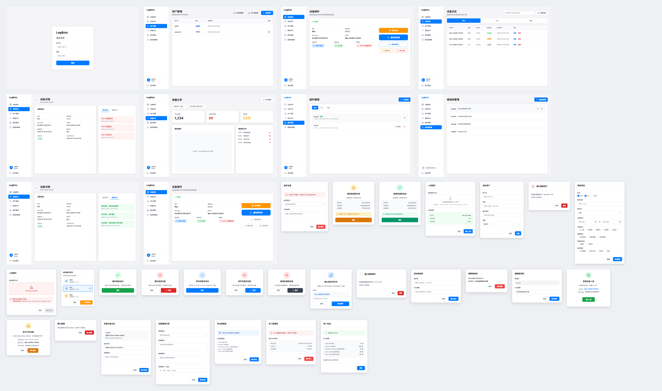Open 高级筛选 filter on 设备历史 page
Viewport: 662px width, 391px height.
pos(542,13)
